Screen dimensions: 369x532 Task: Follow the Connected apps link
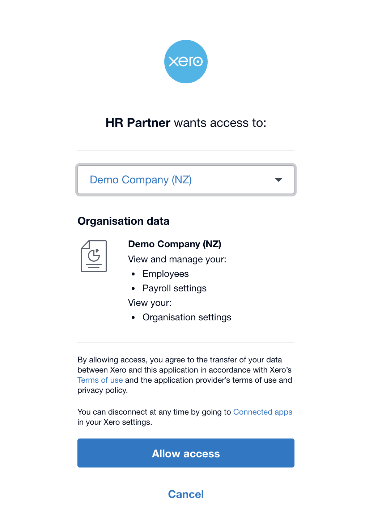(263, 412)
